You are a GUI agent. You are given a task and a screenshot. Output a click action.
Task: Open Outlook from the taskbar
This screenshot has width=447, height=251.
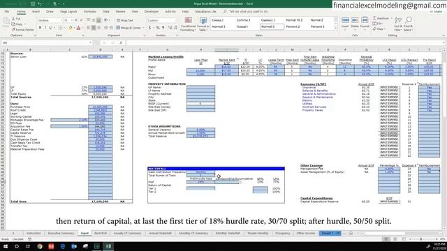74,246
